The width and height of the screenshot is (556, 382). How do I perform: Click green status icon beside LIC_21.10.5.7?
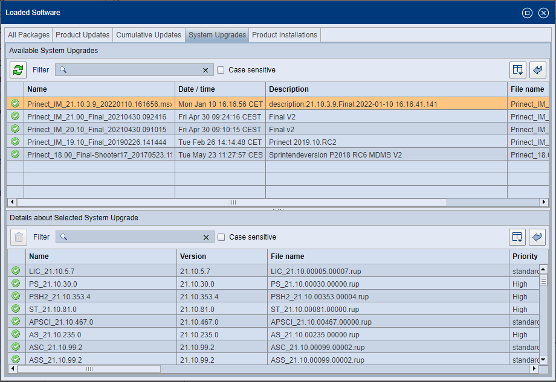(16, 271)
